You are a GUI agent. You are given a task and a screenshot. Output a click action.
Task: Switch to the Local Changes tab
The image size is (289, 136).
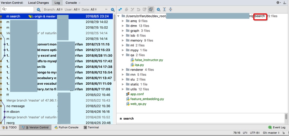pyautogui.click(x=38, y=3)
